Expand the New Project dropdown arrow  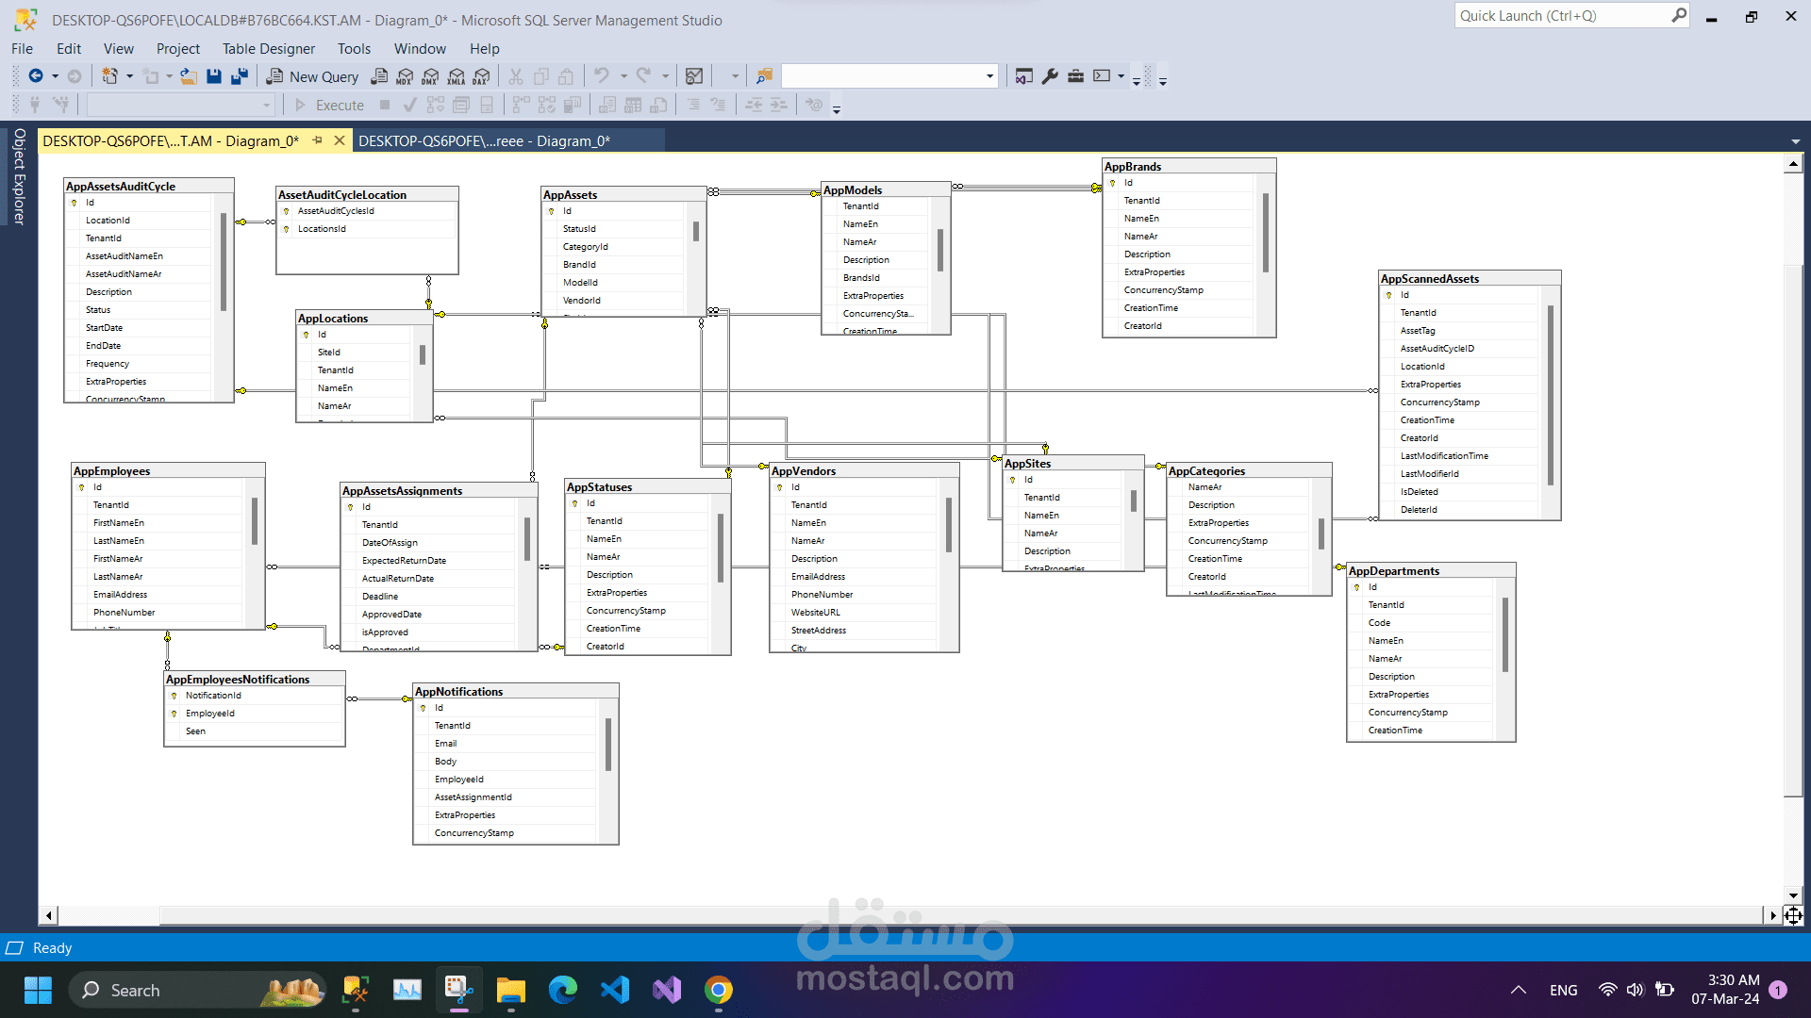click(x=129, y=76)
